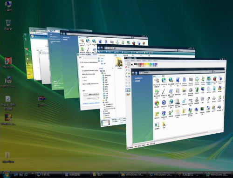Toggle Sidebar always on top checkbox
This screenshot has height=178, width=233.
point(82,71)
